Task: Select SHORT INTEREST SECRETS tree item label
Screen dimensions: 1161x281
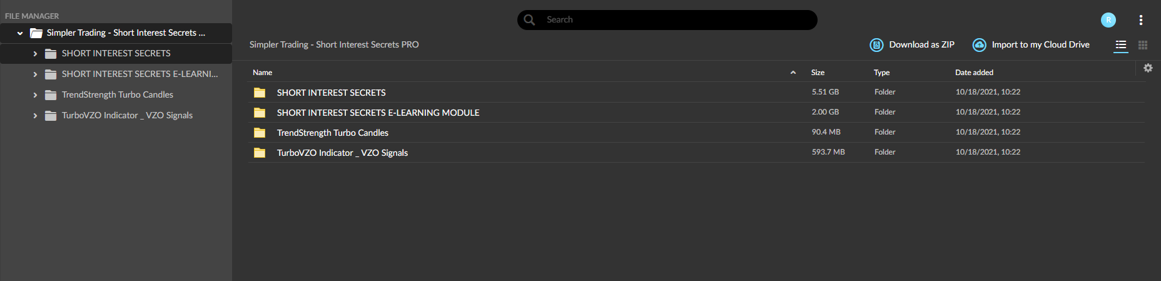Action: [116, 53]
